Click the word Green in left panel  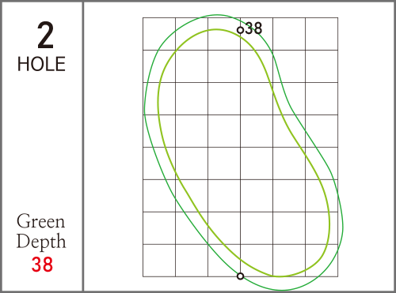tap(40, 221)
